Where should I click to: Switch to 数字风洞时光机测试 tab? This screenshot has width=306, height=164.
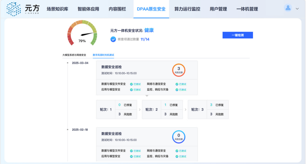pos(104,55)
